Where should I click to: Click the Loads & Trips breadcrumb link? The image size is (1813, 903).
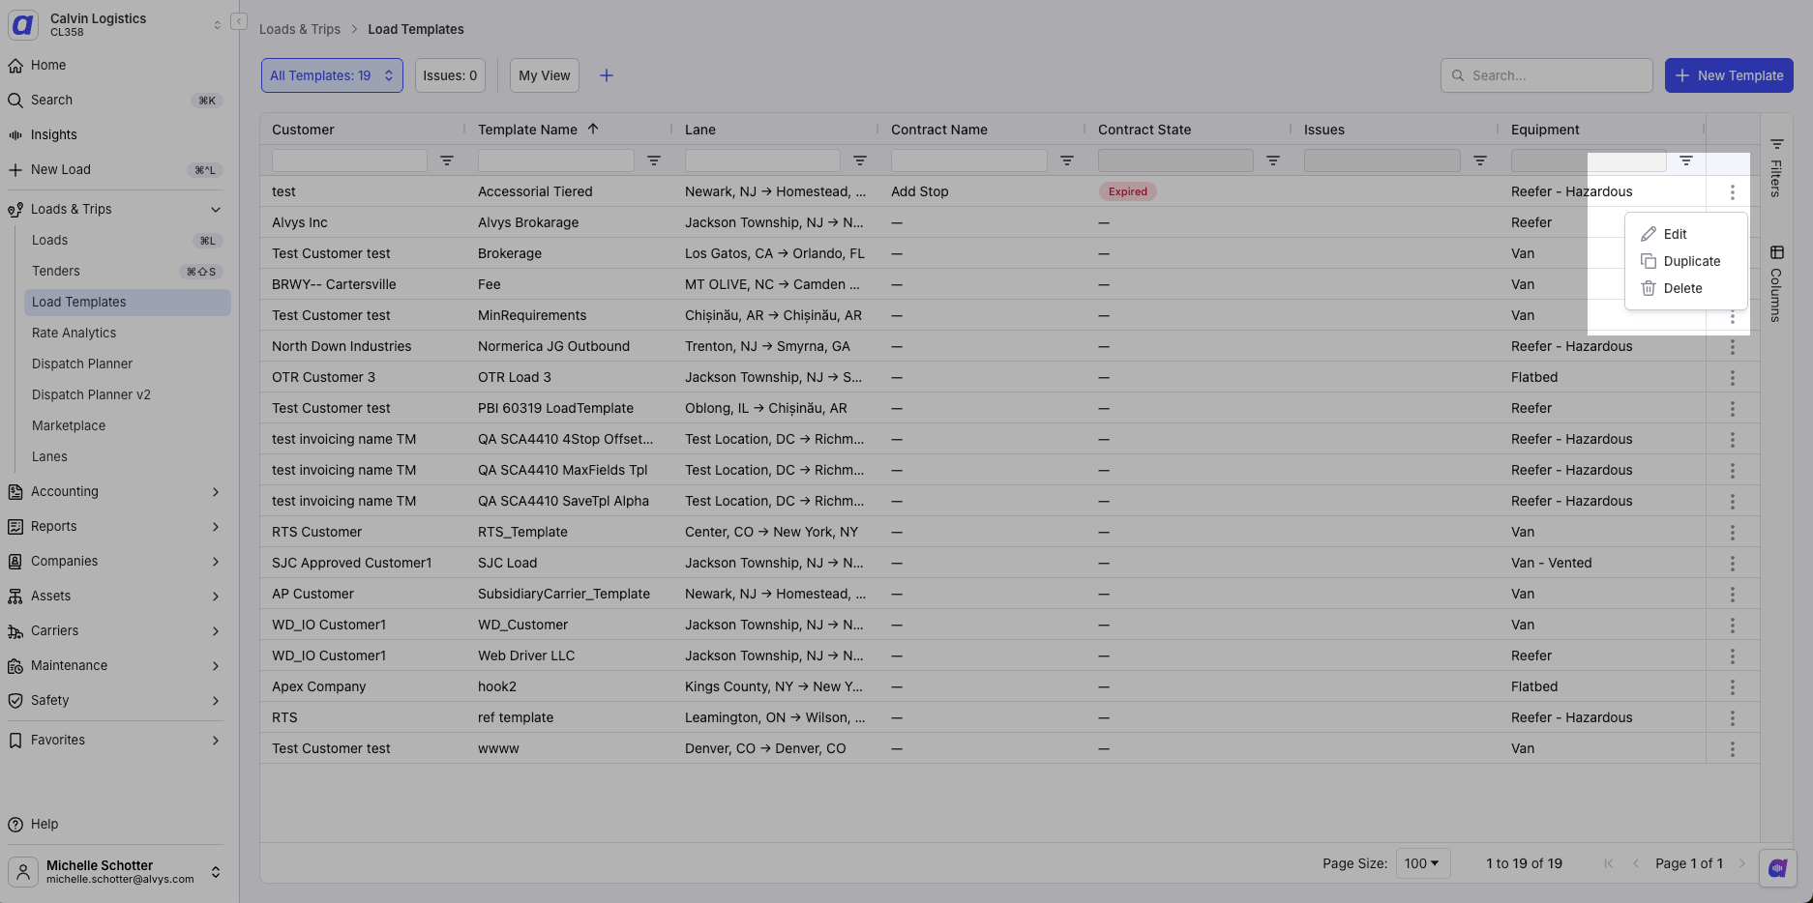click(x=300, y=29)
